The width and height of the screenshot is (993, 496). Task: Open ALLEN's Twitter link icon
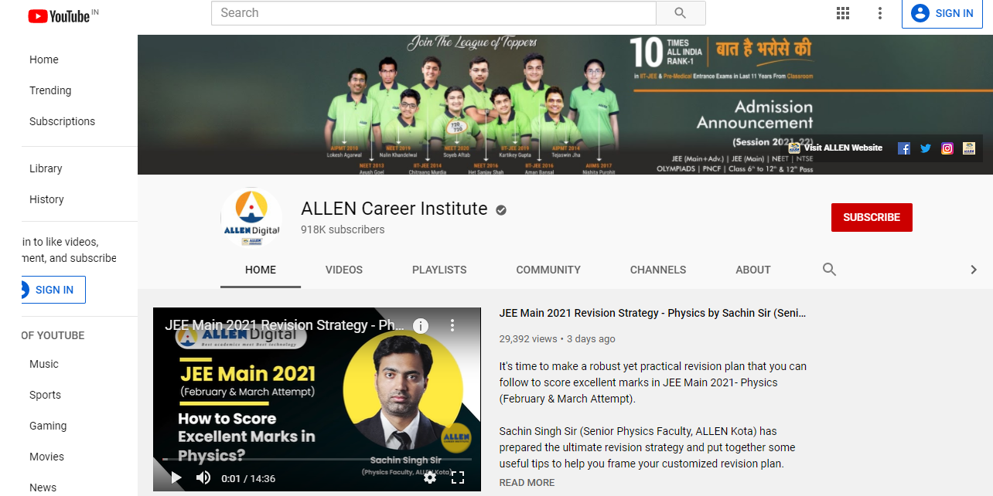point(925,148)
